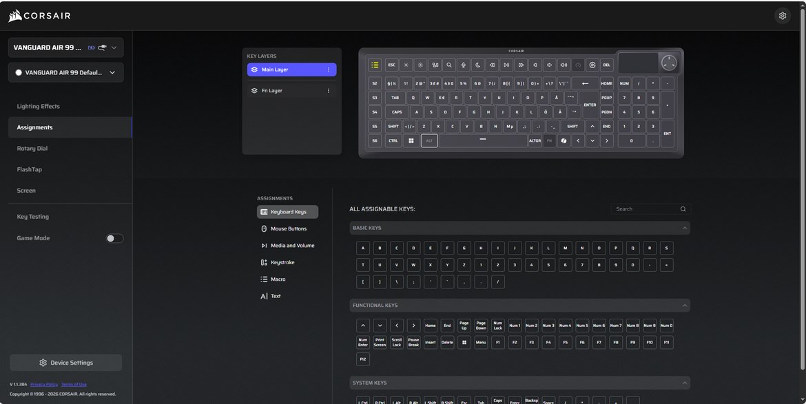Image resolution: width=806 pixels, height=404 pixels.
Task: Click the Device Settings button
Action: pyautogui.click(x=66, y=363)
